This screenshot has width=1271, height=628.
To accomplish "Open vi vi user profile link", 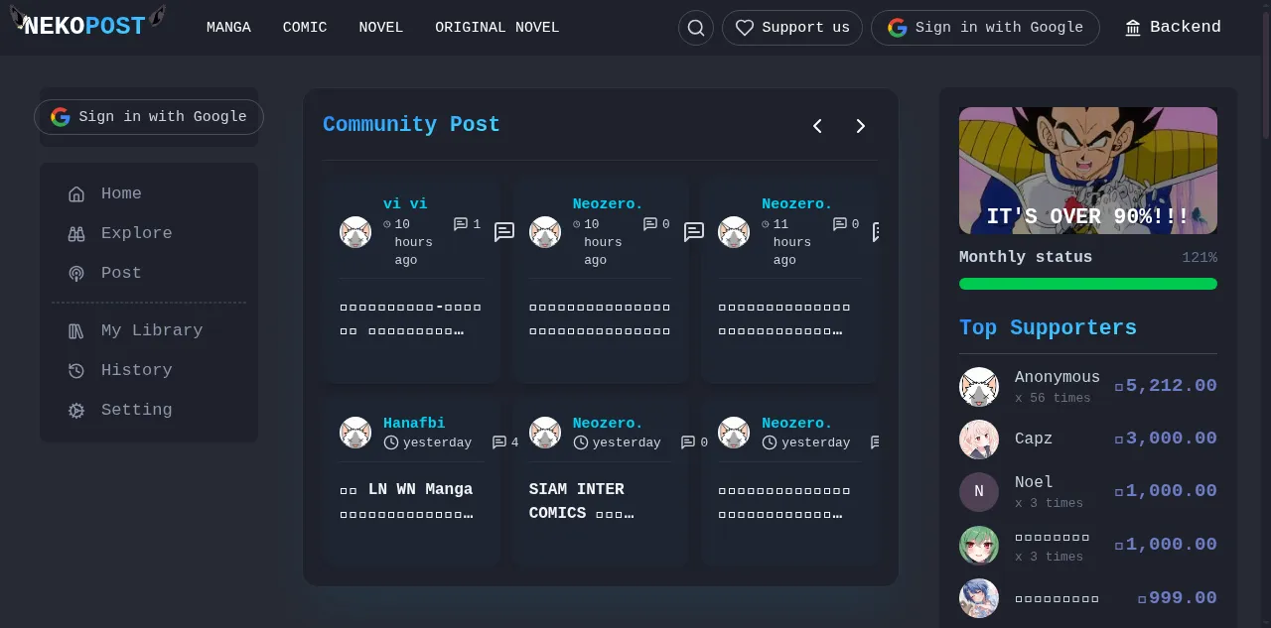I will (405, 203).
